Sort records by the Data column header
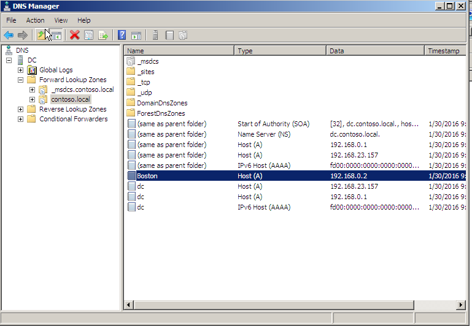Viewport: 472px width, 326px height. (376, 51)
